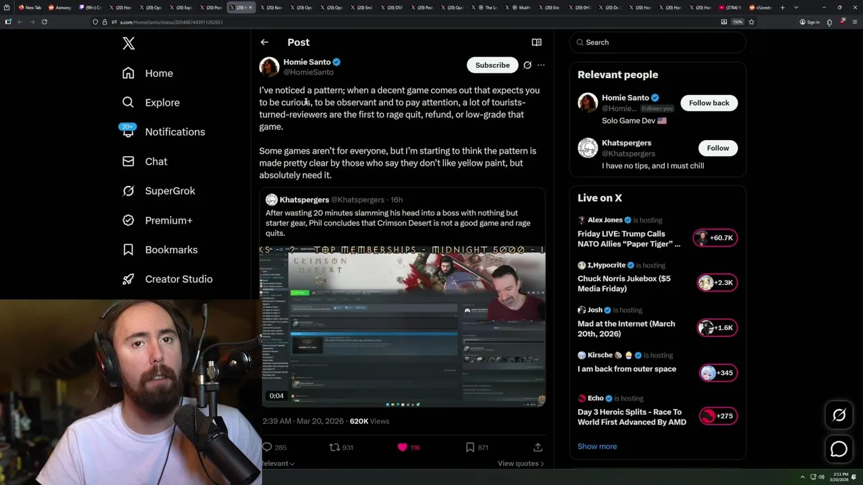863x485 pixels.
Task: Click the Creator Studio lightning icon
Action: [128, 279]
